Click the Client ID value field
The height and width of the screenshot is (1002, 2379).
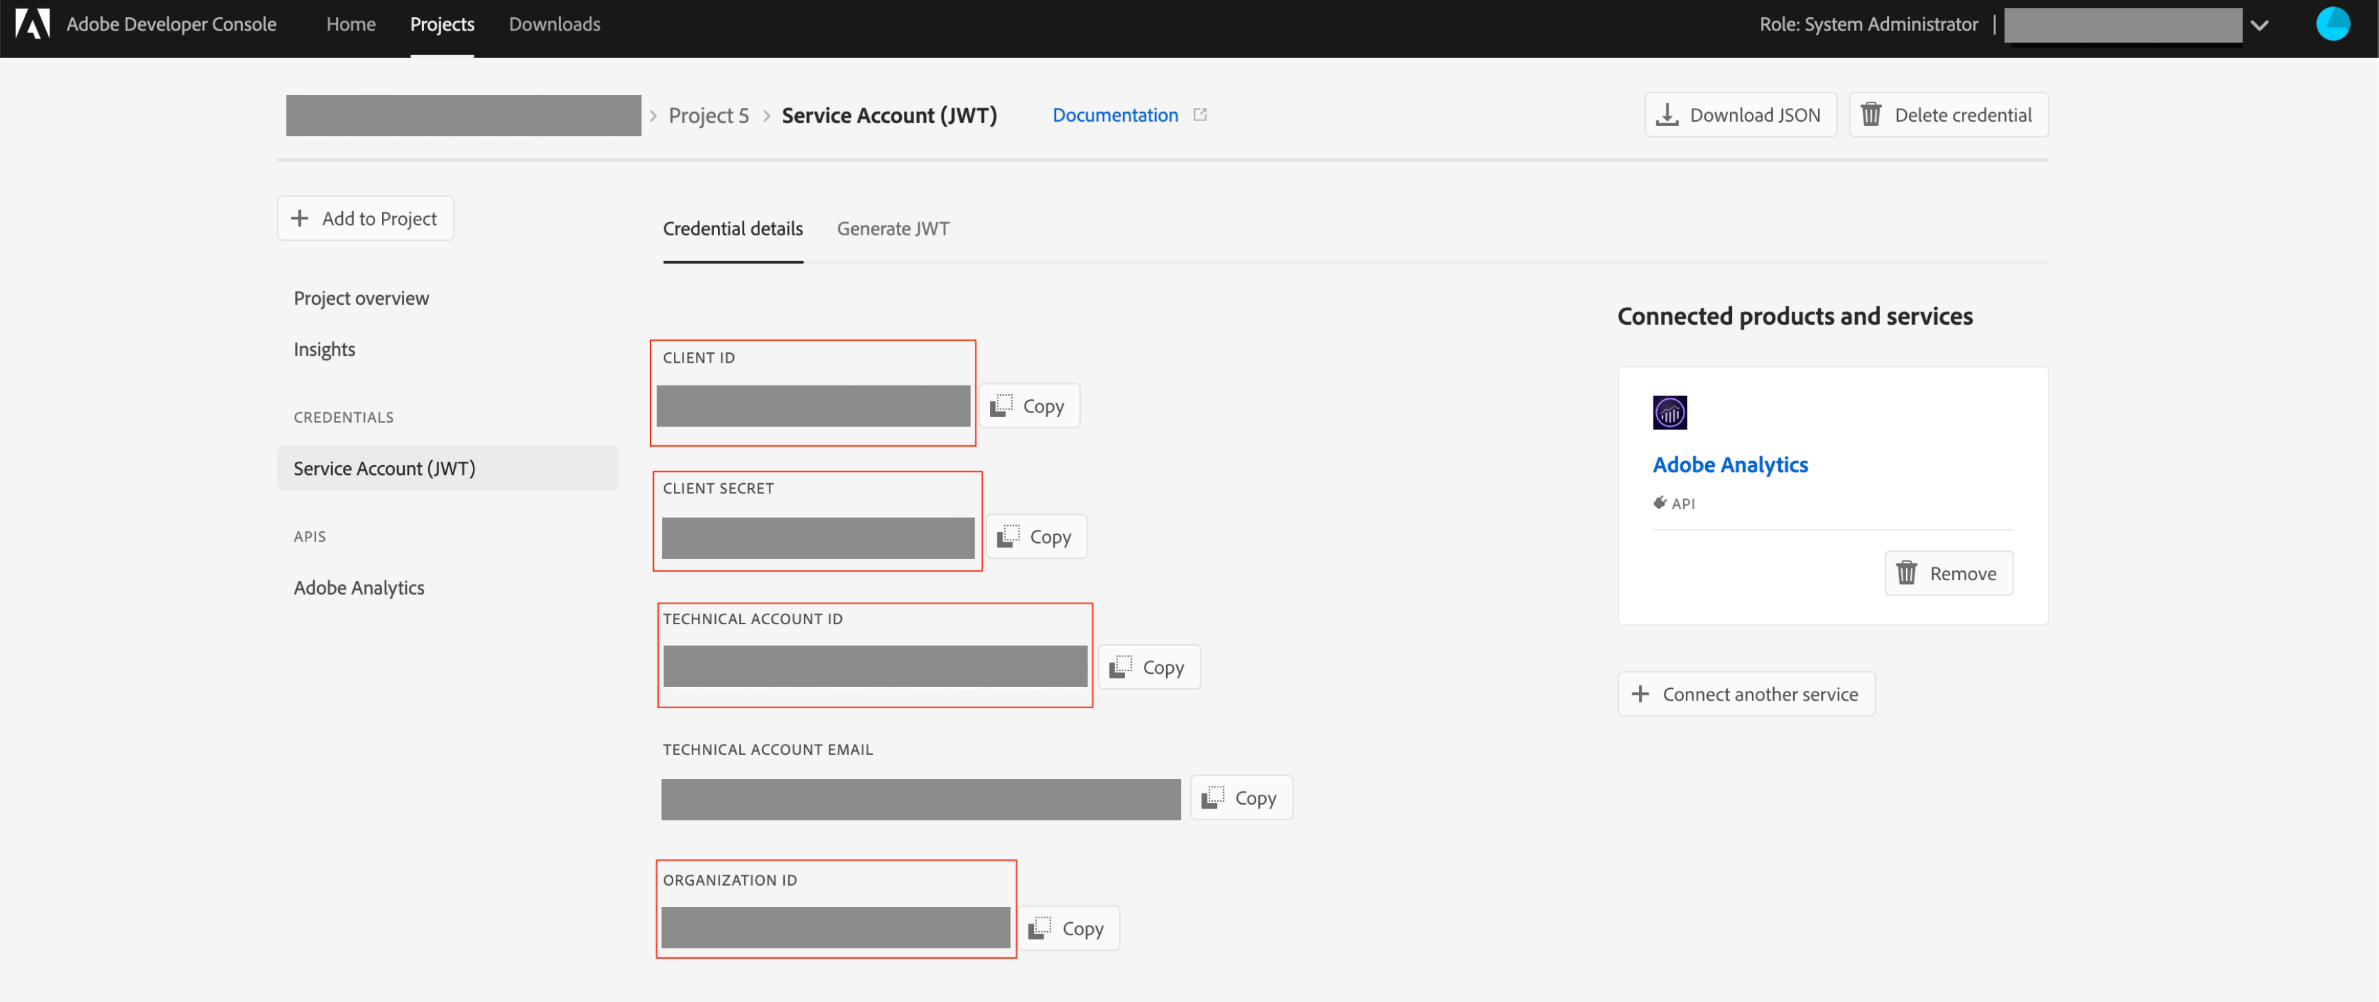(813, 406)
